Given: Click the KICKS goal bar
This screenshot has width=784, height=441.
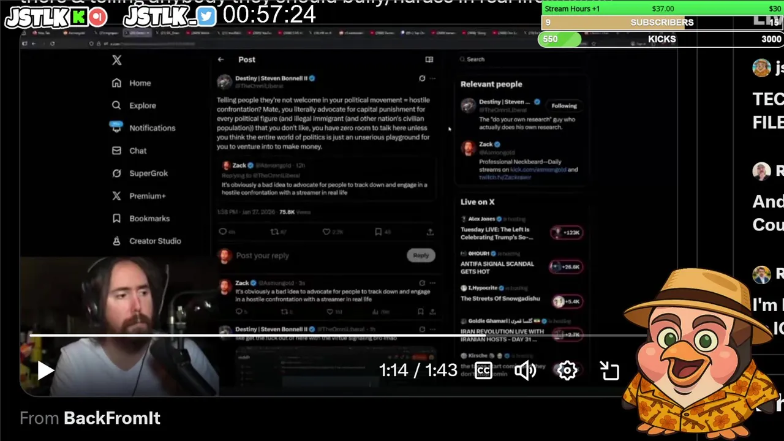Looking at the screenshot, I should [662, 39].
